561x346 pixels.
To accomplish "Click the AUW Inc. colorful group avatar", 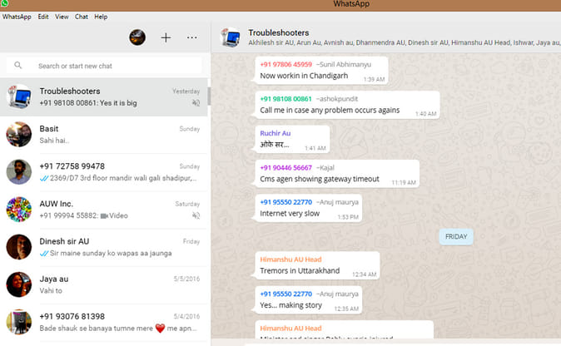I will (x=18, y=208).
